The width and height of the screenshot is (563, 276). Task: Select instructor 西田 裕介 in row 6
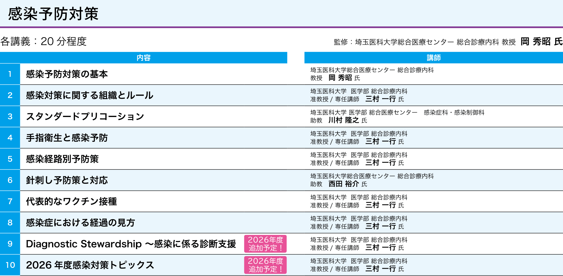(x=343, y=184)
